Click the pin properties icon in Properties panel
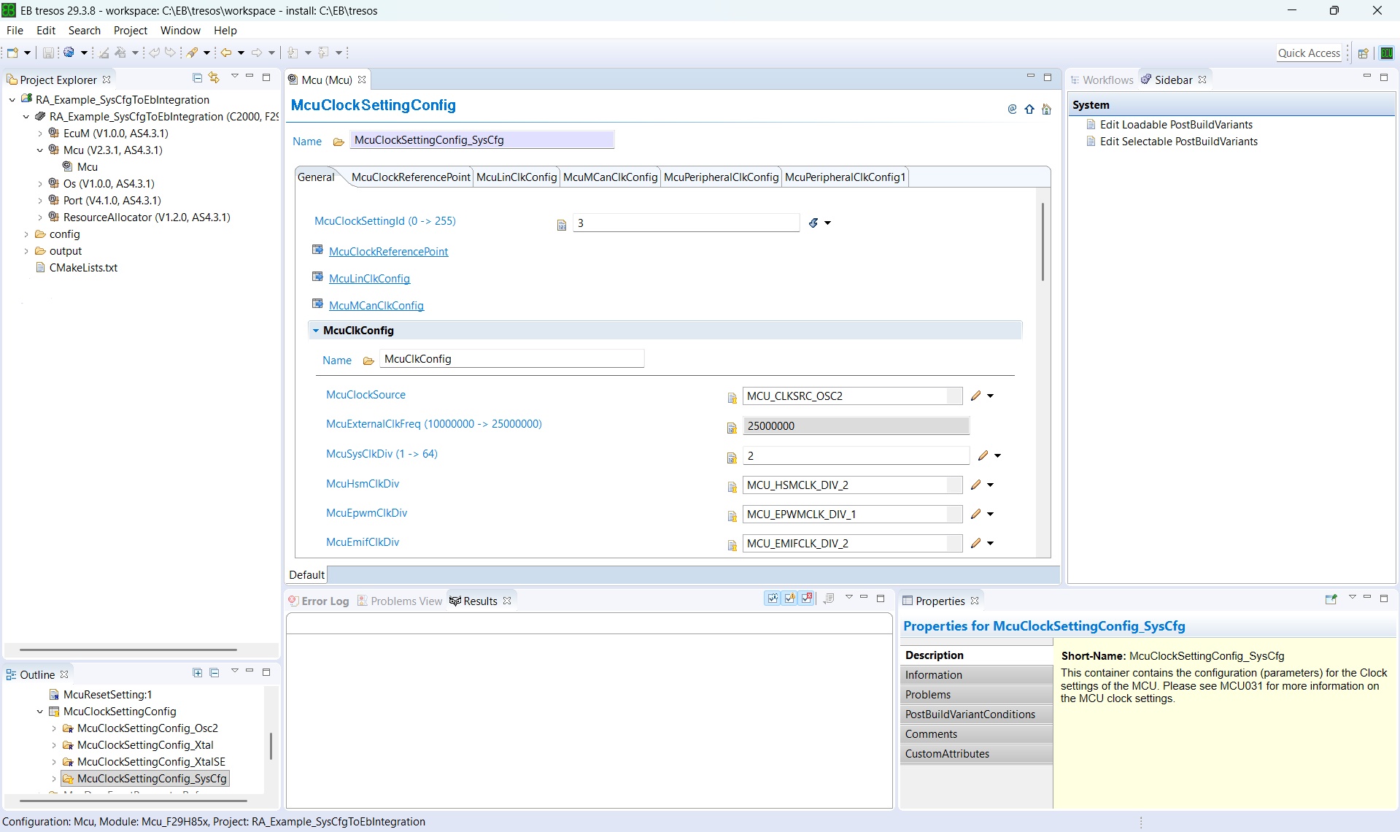1400x832 pixels. [1331, 599]
